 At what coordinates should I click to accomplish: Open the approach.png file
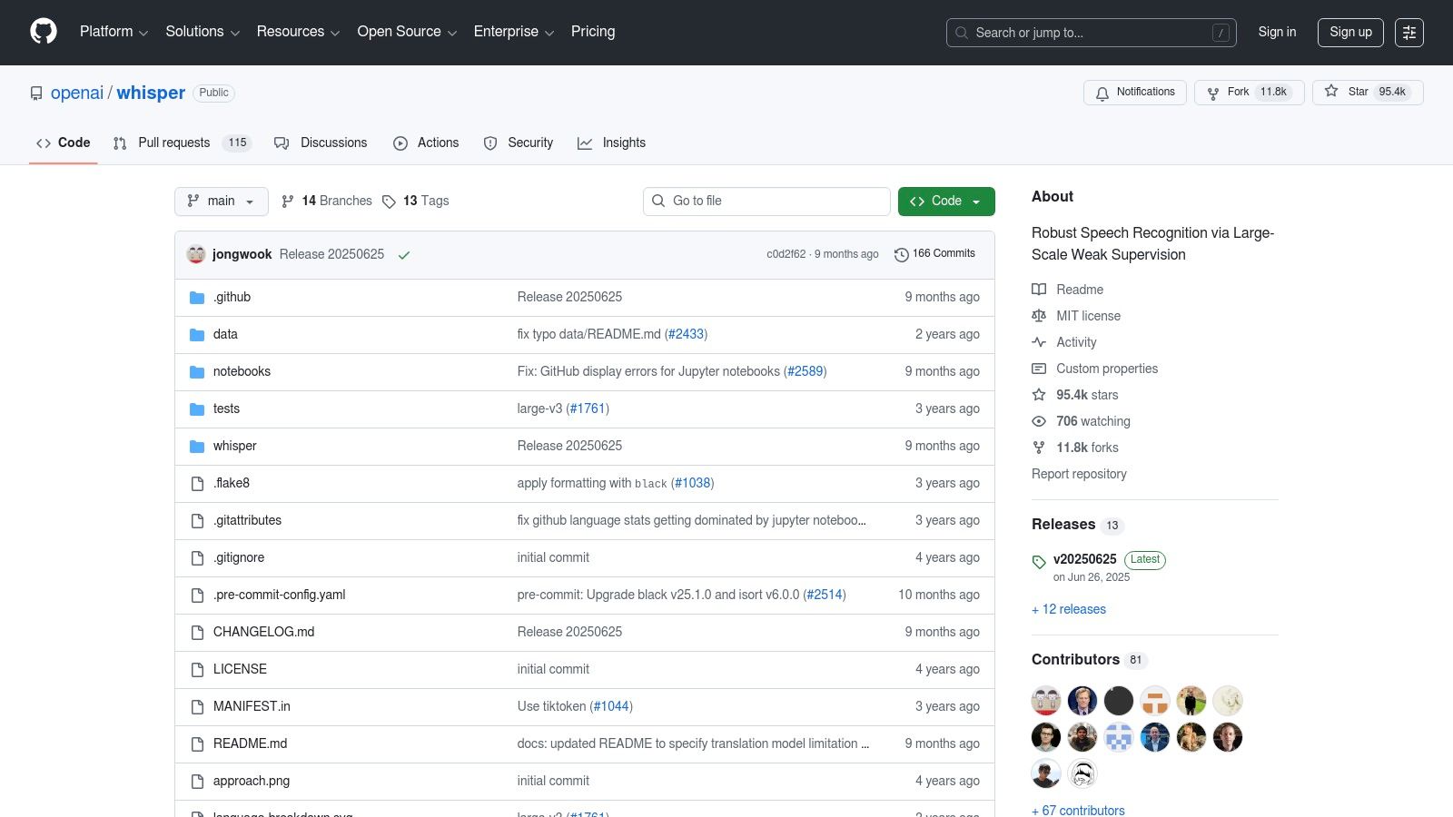click(x=252, y=781)
